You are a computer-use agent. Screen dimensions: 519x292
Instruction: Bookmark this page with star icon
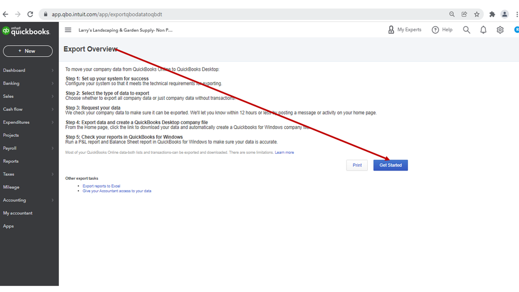point(476,14)
